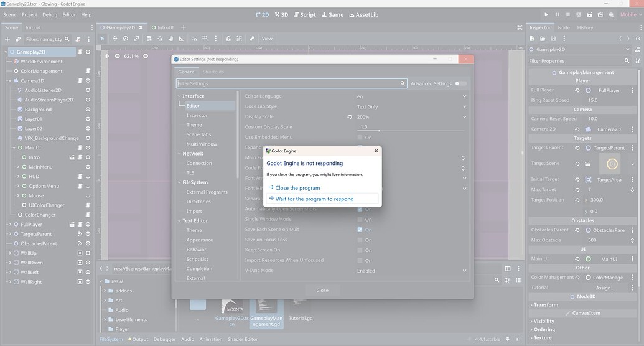Enable Use Embedded Menu checkbox

360,138
